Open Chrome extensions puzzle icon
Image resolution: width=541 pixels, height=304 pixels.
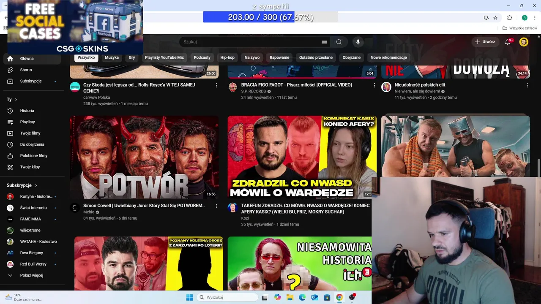click(x=509, y=18)
